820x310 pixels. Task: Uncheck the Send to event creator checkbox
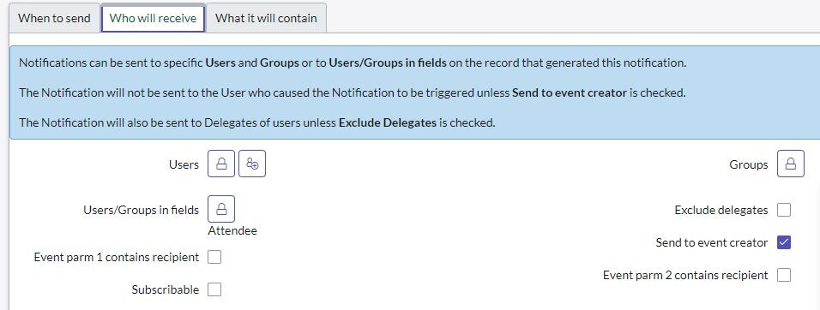pos(784,242)
